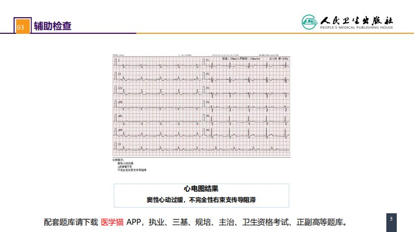Select the orange '03' section number box
This screenshot has width=414, height=232.
22,26
